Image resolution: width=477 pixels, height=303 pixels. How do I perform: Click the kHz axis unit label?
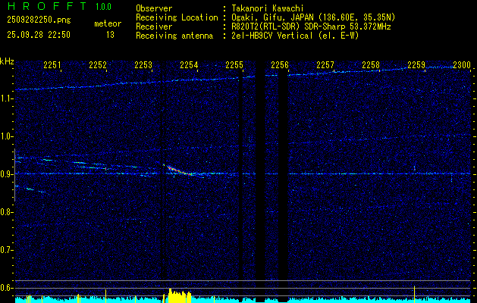point(7,61)
